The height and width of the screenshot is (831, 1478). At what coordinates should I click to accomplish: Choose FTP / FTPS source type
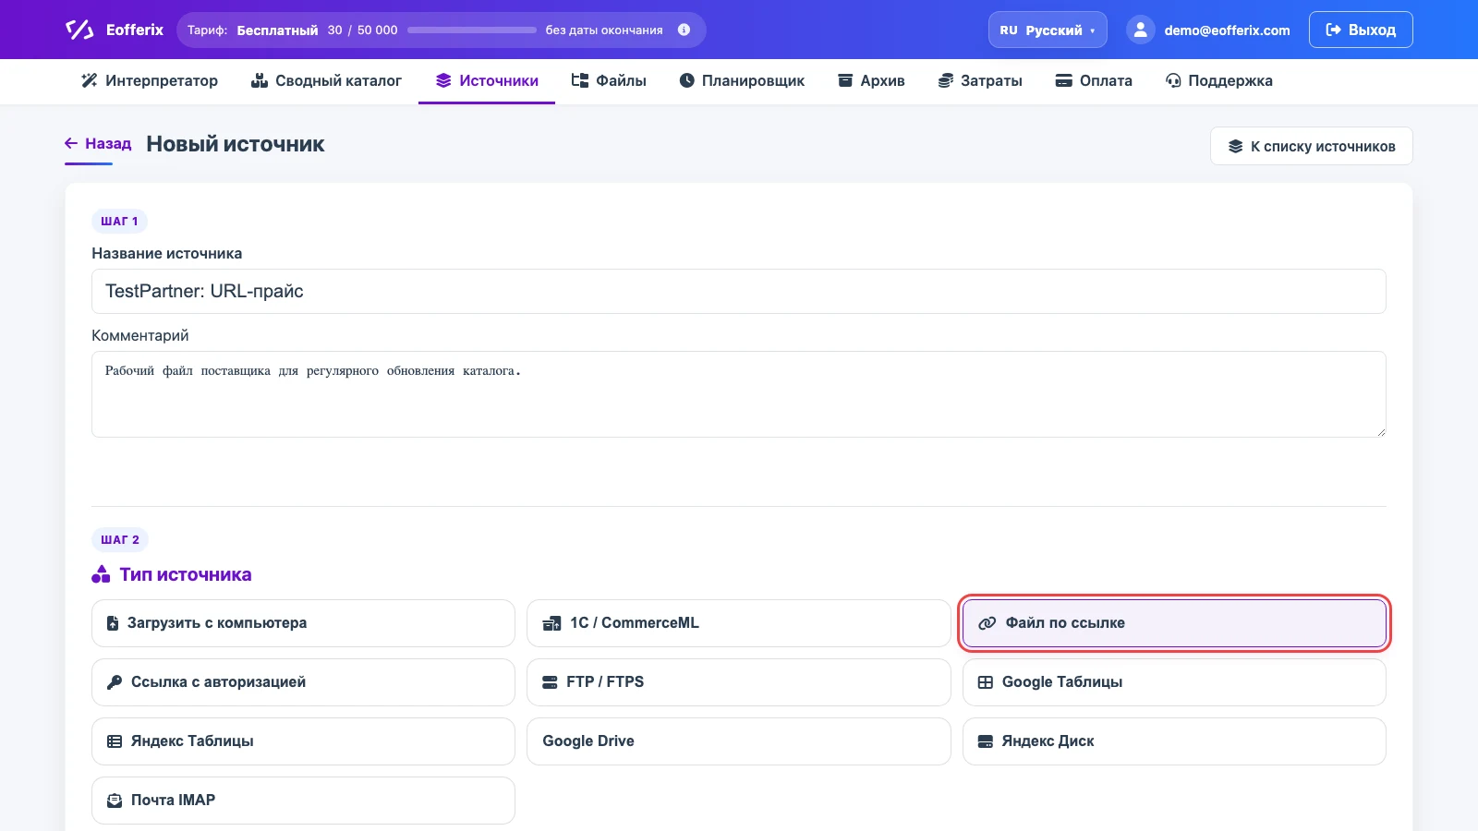738,682
